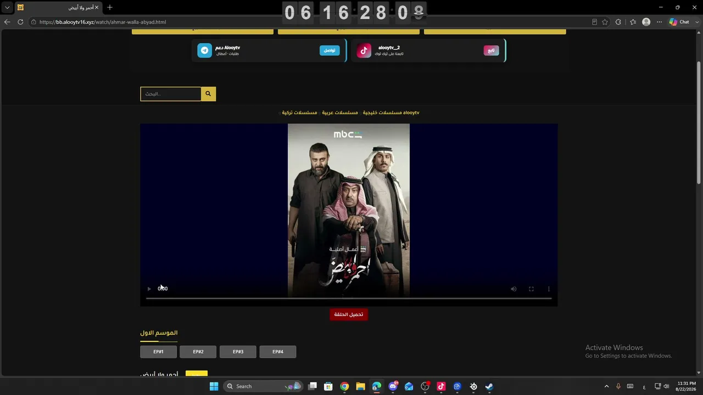Screen dimensions: 703x395
Task: Focus the site search input field
Action: click(x=171, y=94)
